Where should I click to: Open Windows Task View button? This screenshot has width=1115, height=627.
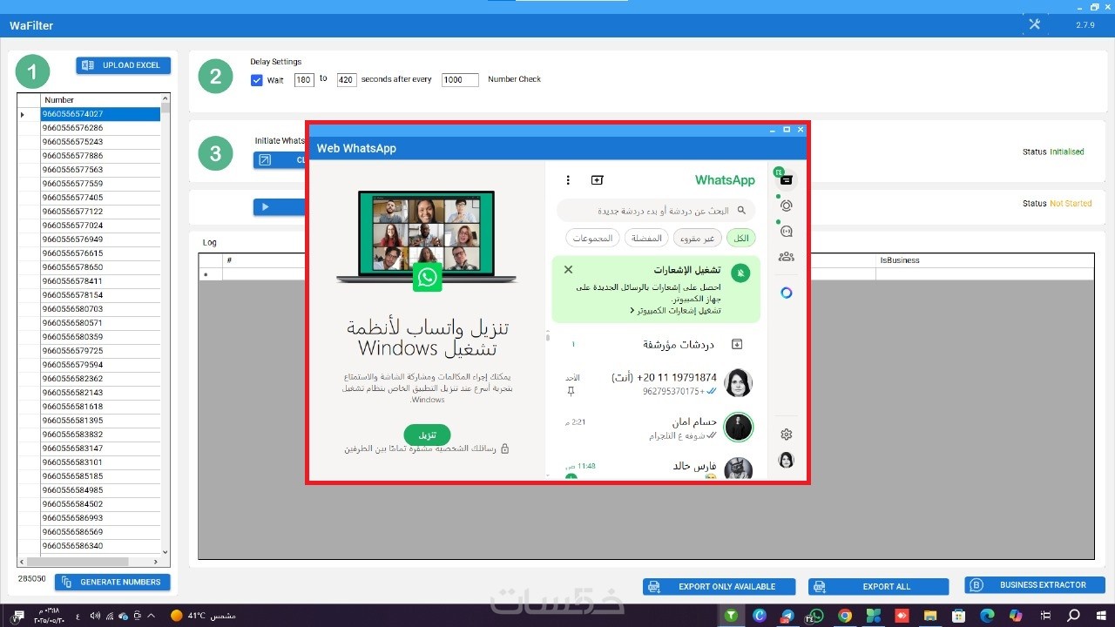point(1044,616)
